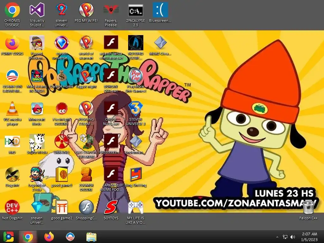Select the Enderman... file icon
The height and width of the screenshot is (243, 324).
tap(135, 141)
